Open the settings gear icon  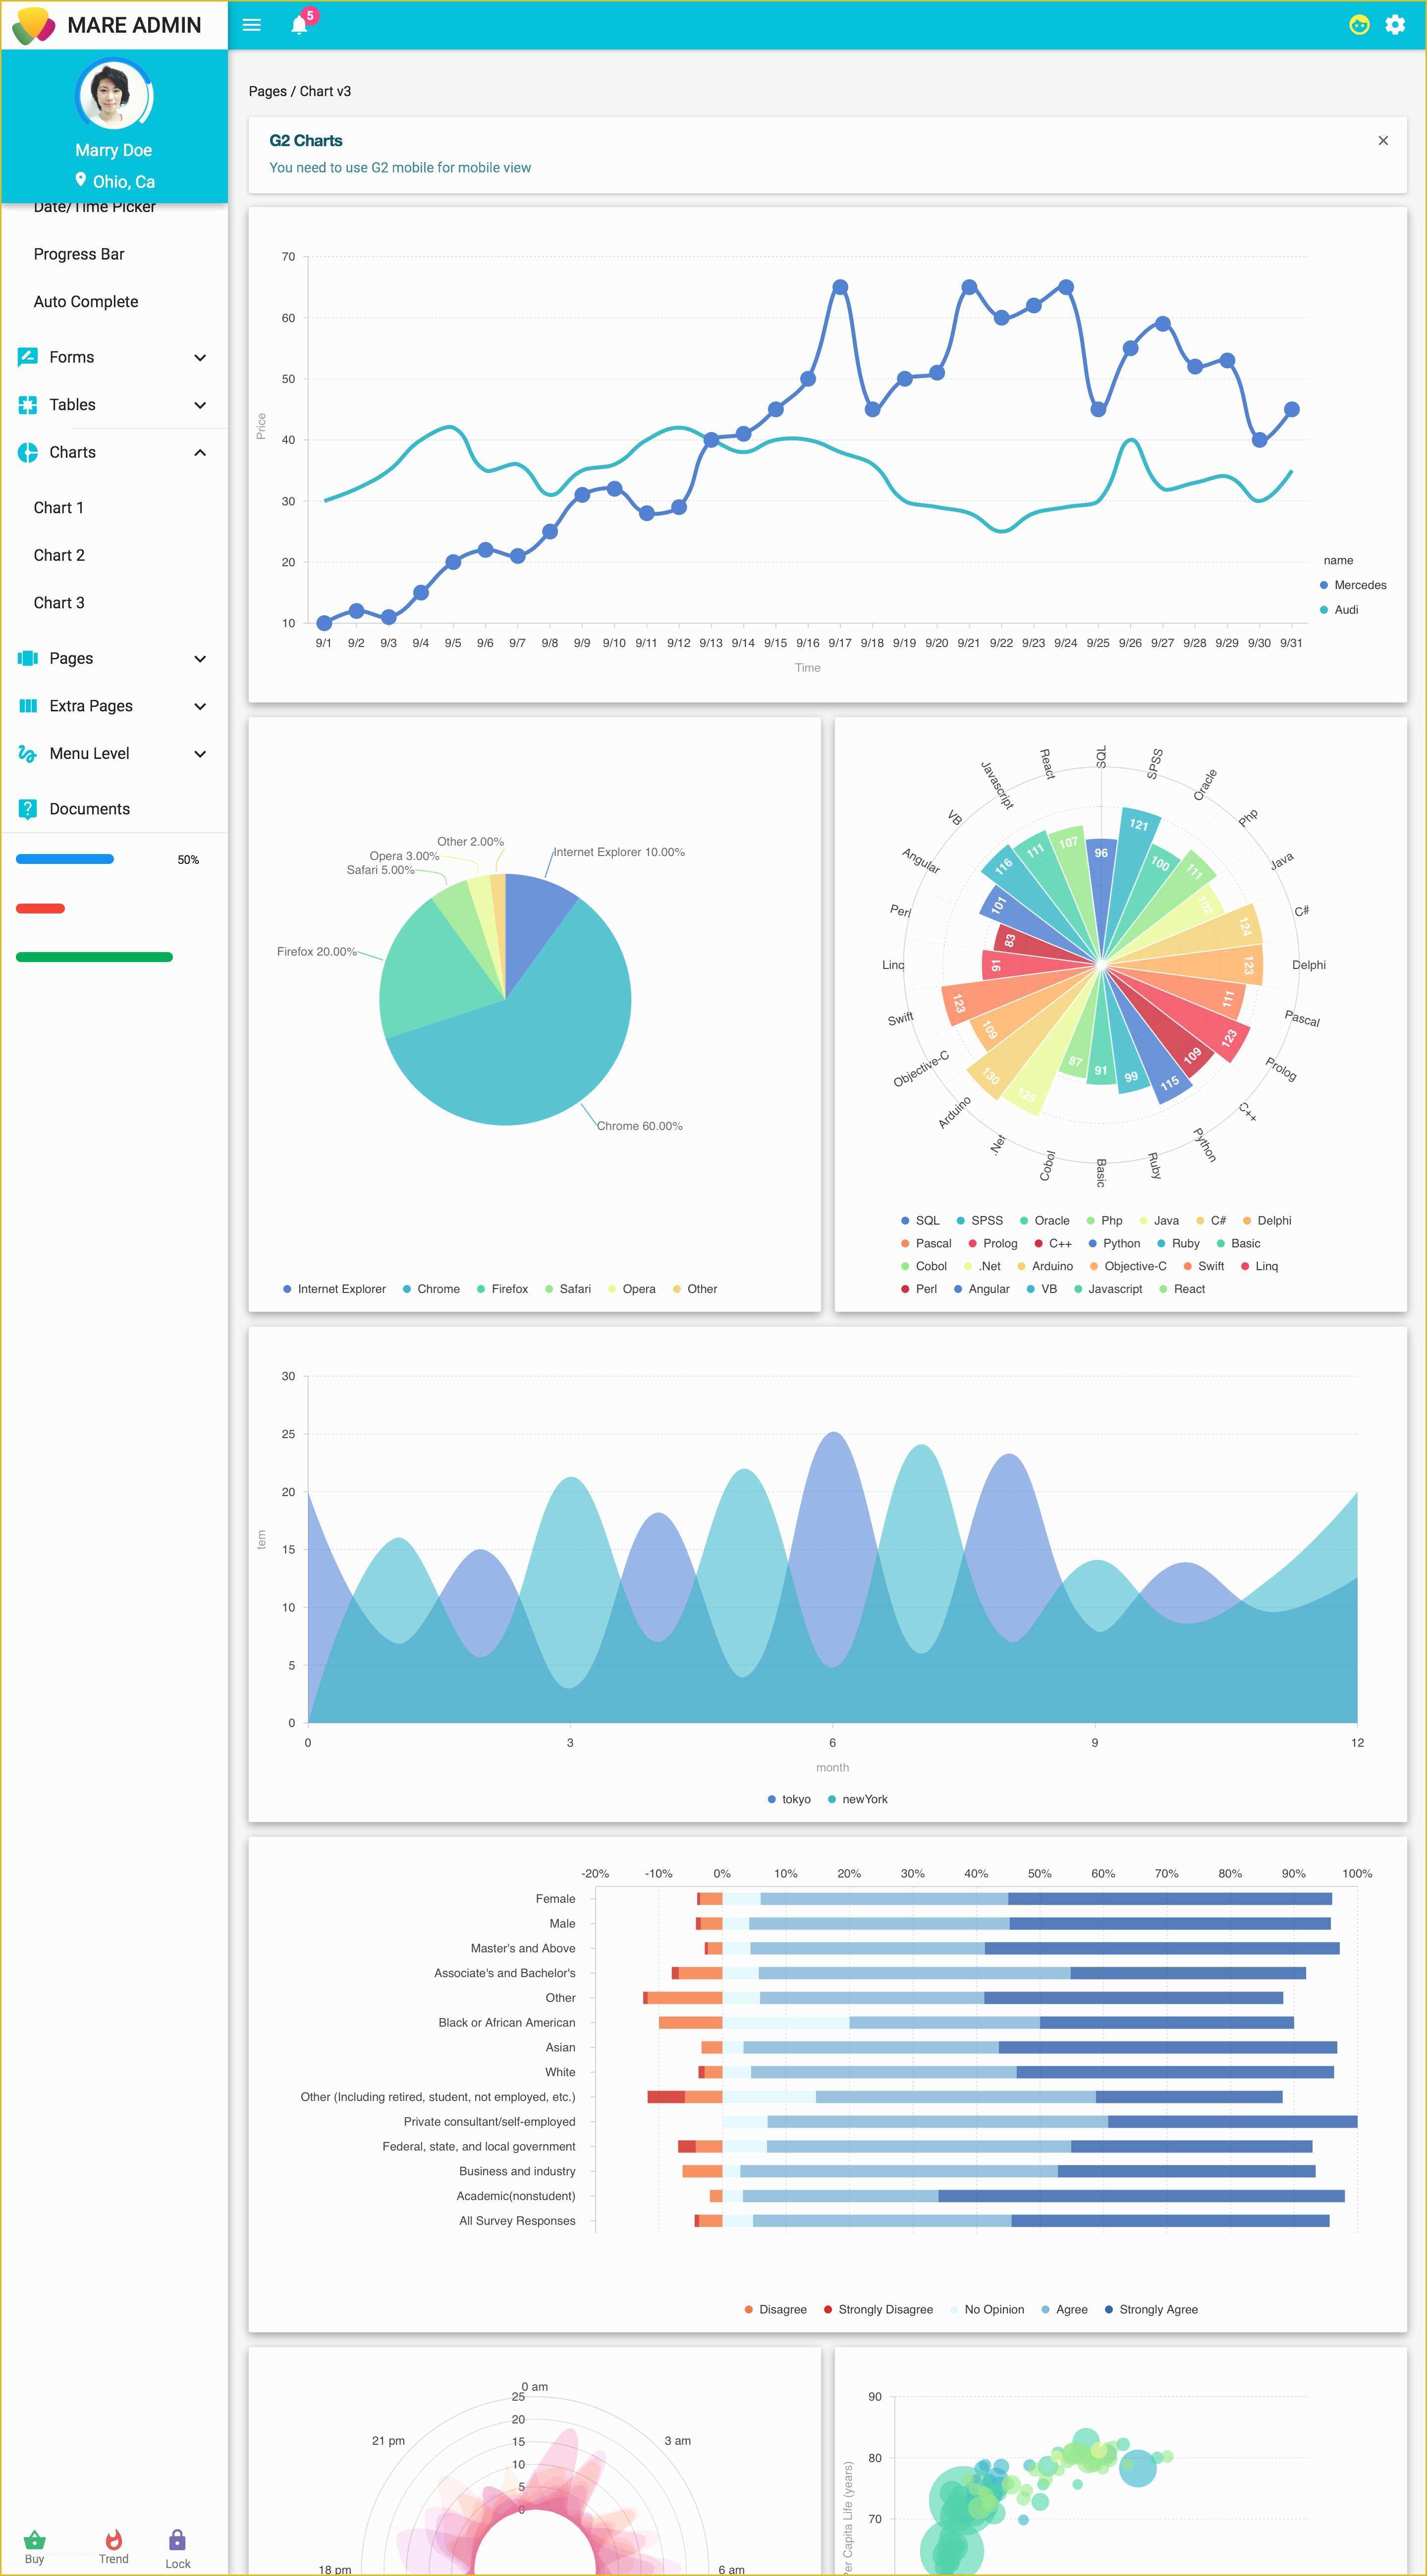(x=1395, y=25)
